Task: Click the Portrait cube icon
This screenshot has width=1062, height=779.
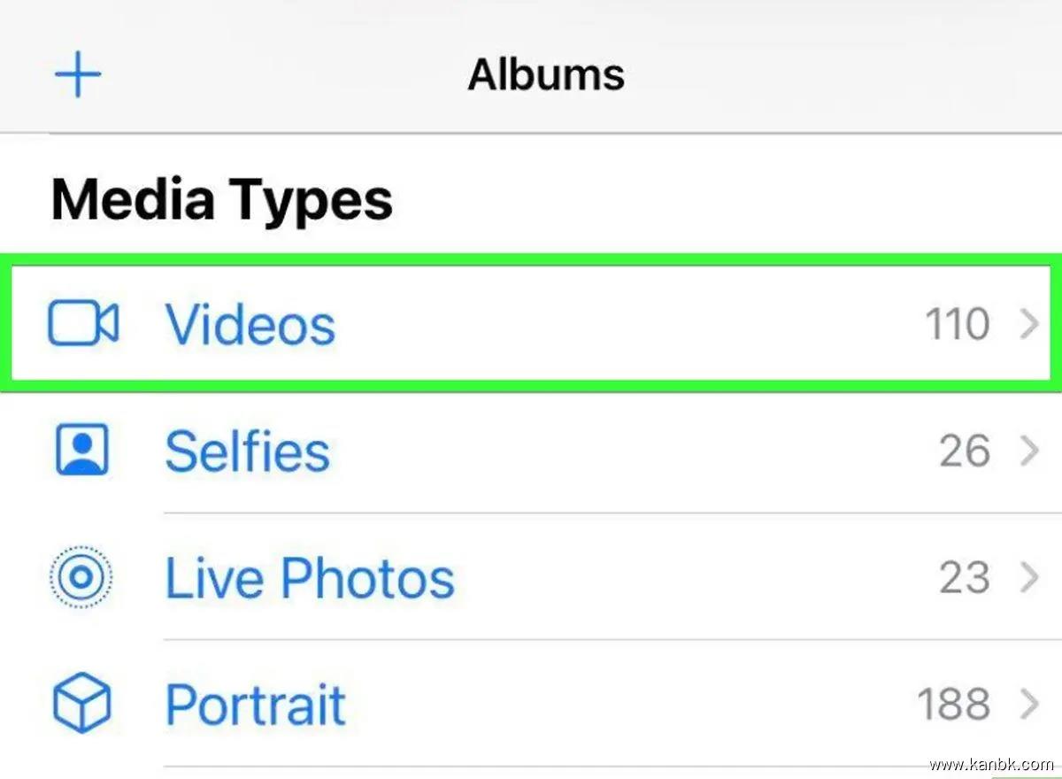Action: pos(81,705)
